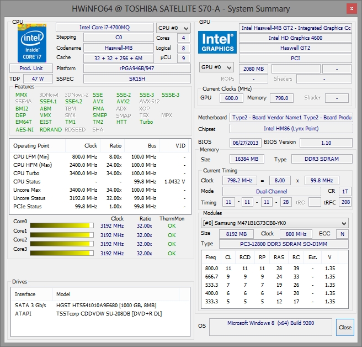The height and width of the screenshot is (347, 362).
Task: Click the Core3 usage bar
Action: point(62,253)
